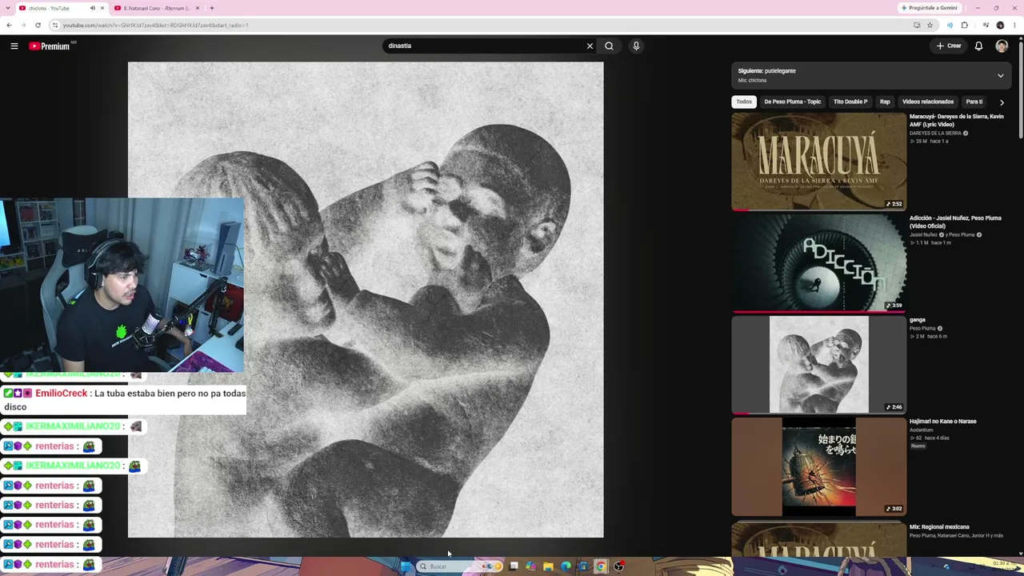Go back in browser history
The image size is (1024, 576).
(x=9, y=25)
